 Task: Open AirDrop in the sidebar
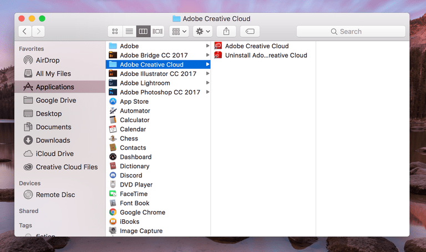pyautogui.click(x=60, y=60)
